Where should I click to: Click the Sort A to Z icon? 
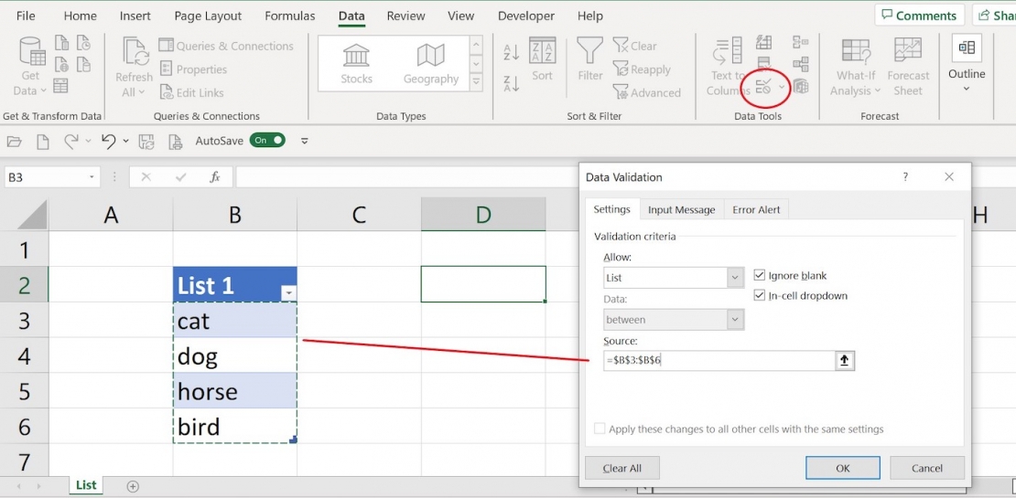click(x=511, y=52)
